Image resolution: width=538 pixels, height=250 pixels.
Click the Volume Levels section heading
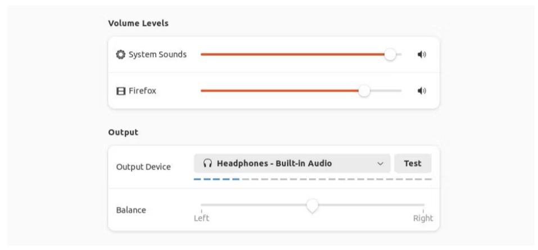tap(138, 23)
